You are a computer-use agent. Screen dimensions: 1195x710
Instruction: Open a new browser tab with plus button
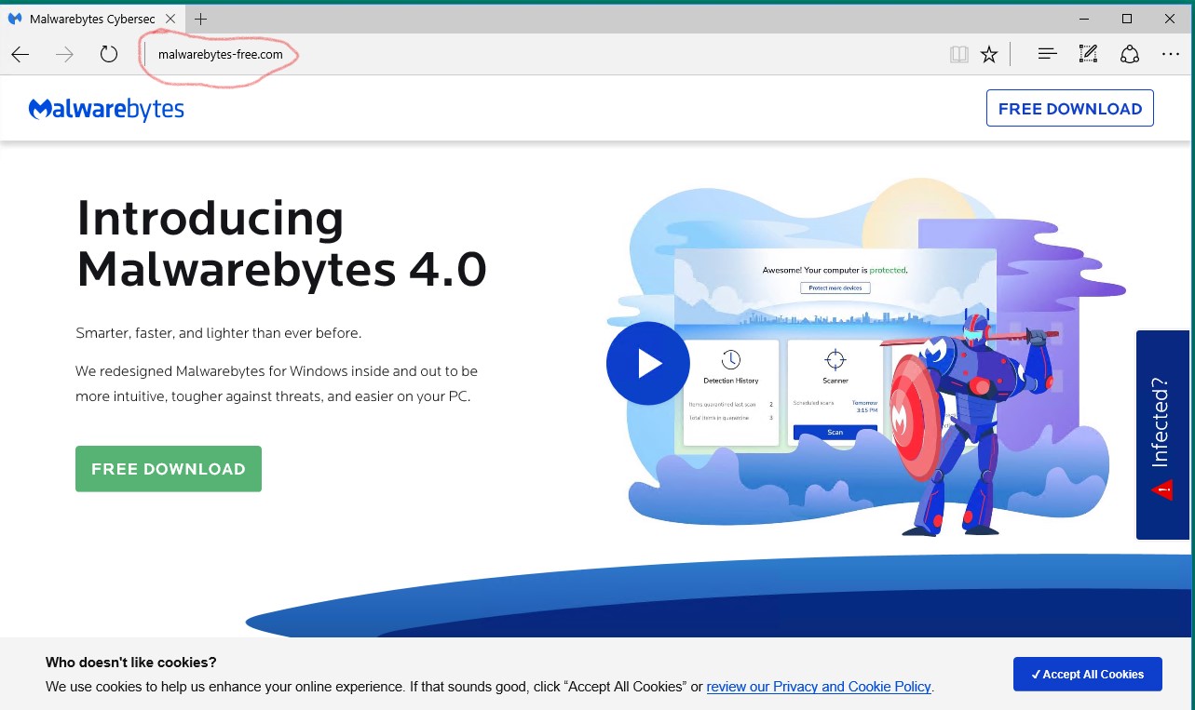200,19
